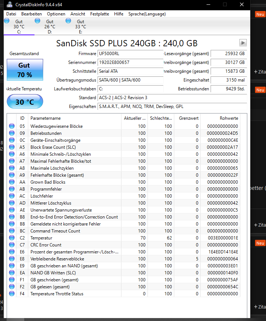Open the Optionen menu
This screenshot has width=266, height=321.
[56, 14]
